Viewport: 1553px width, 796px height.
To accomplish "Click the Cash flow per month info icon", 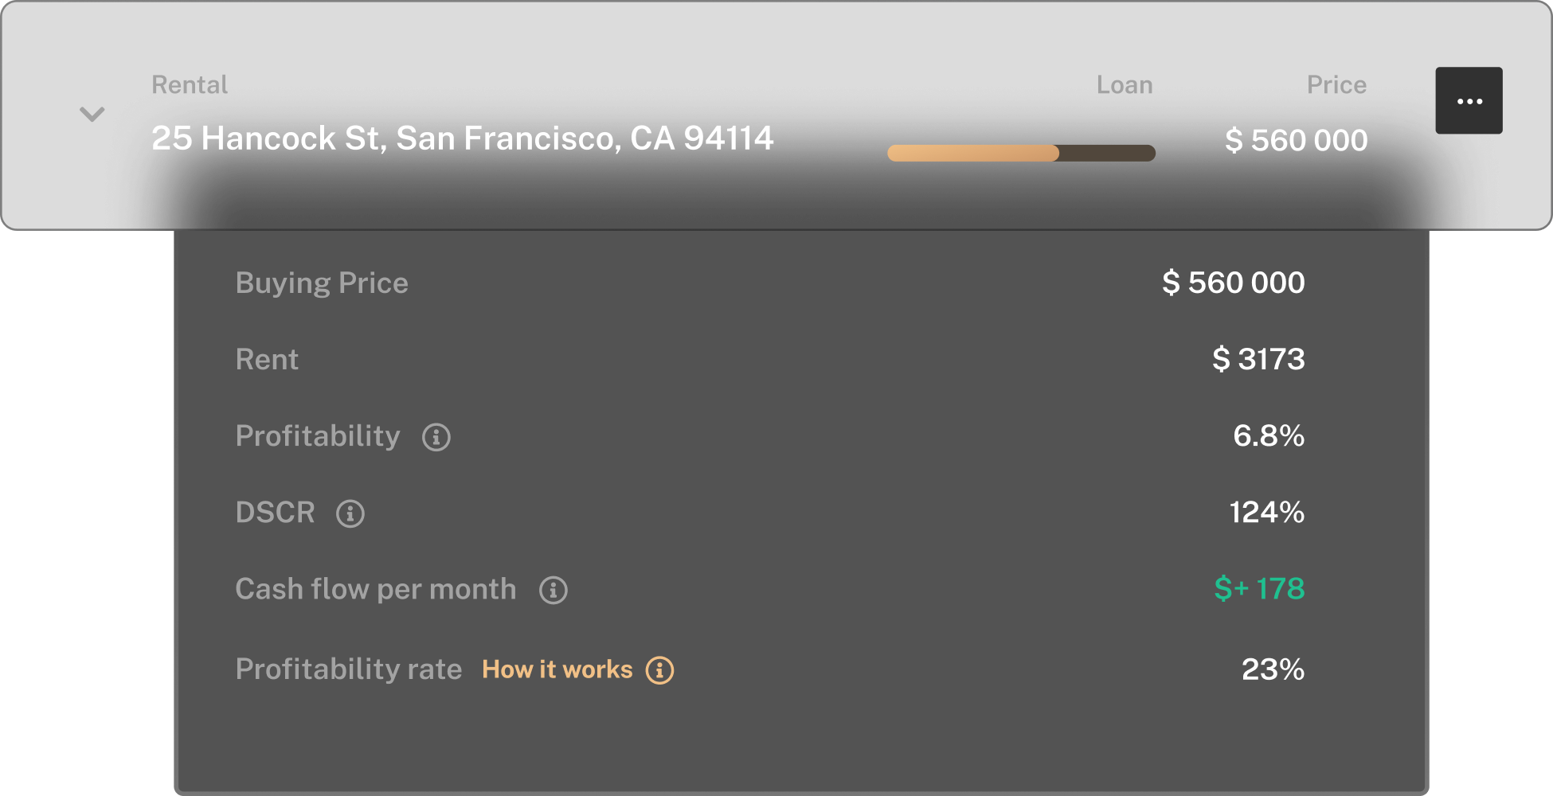I will point(553,590).
